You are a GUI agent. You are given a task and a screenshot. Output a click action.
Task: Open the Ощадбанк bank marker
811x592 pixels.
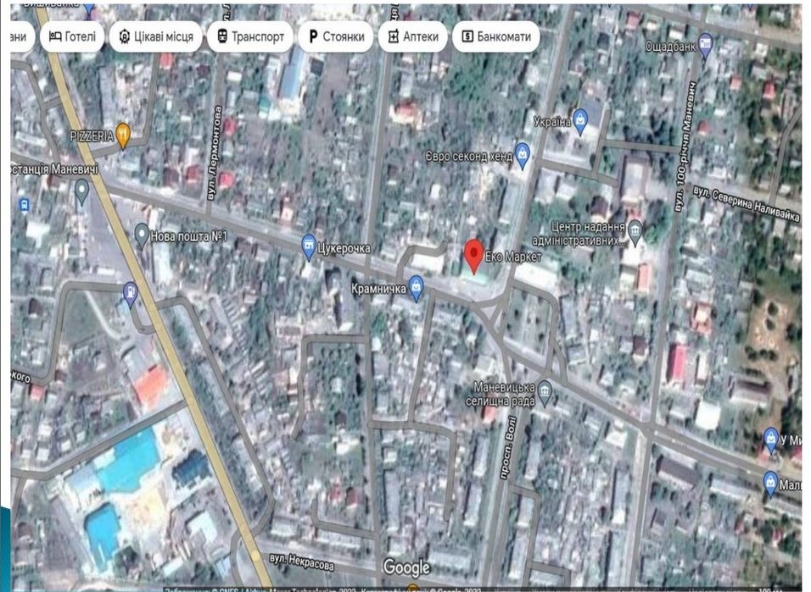(705, 46)
